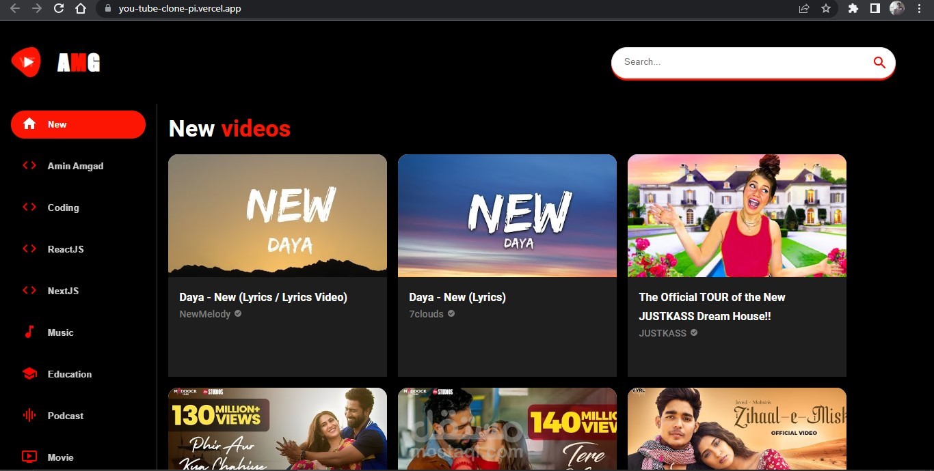The width and height of the screenshot is (934, 471).
Task: Click the search magnifier icon
Action: tap(879, 62)
